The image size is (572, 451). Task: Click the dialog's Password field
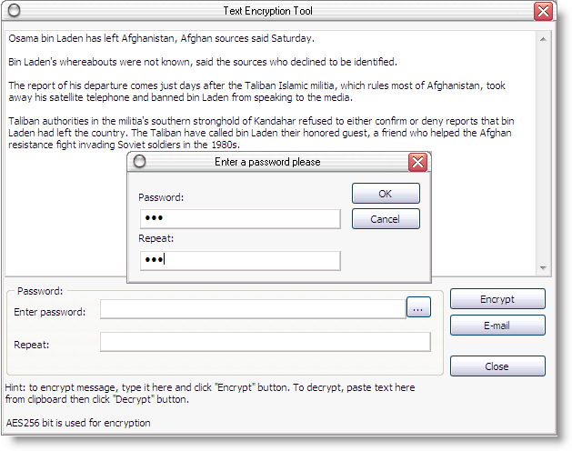tap(240, 218)
